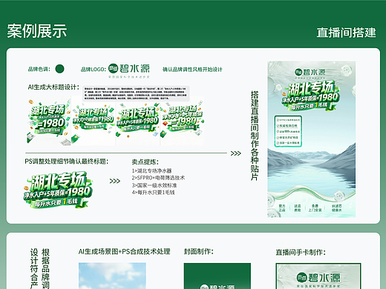Click the 碧水源 logo atop the poster

pyautogui.click(x=310, y=73)
